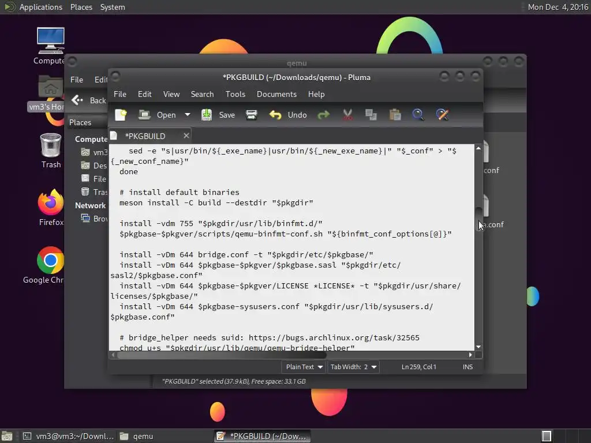
Task: Open Applications menu in top panel
Action: pos(41,7)
